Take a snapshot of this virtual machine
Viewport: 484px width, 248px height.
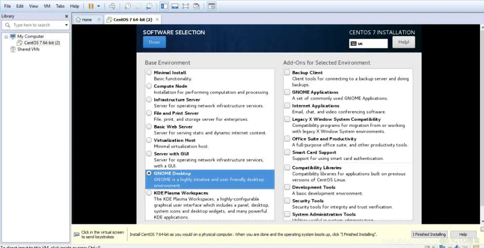pyautogui.click(x=128, y=6)
